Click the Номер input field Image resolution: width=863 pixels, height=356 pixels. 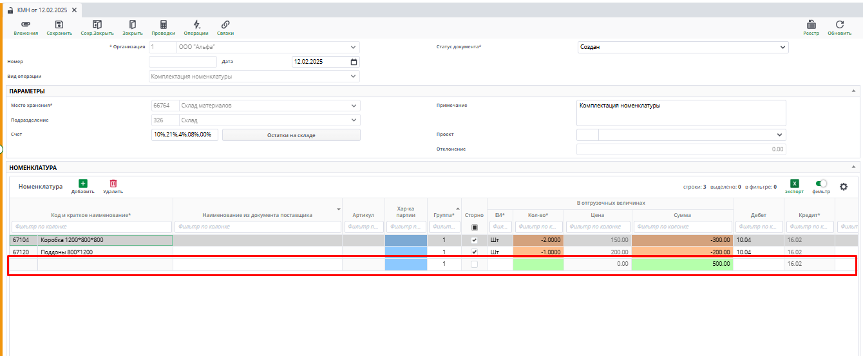(183, 62)
